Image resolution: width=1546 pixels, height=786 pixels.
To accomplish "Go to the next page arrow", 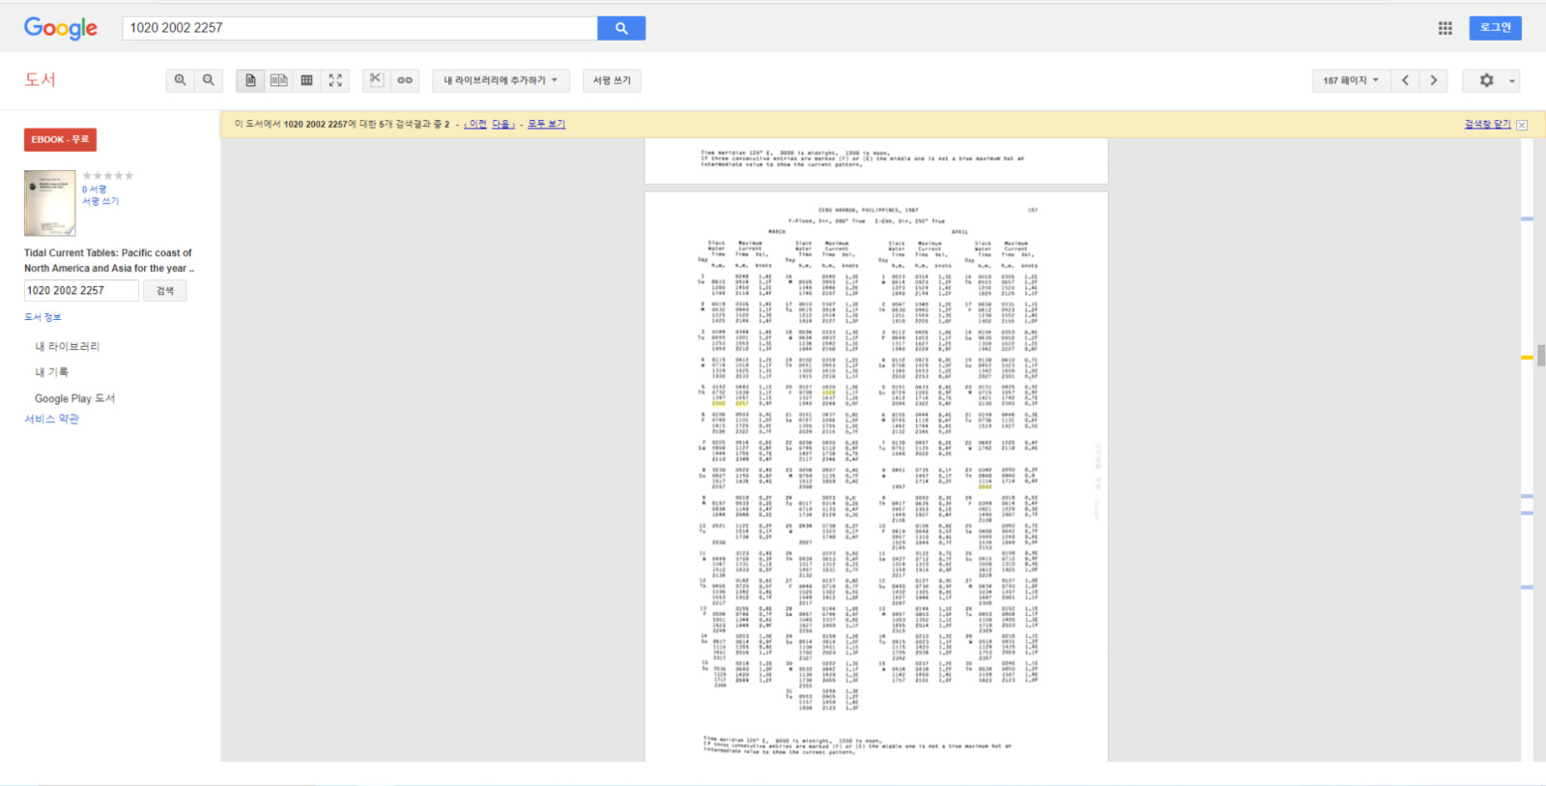I will (1434, 80).
